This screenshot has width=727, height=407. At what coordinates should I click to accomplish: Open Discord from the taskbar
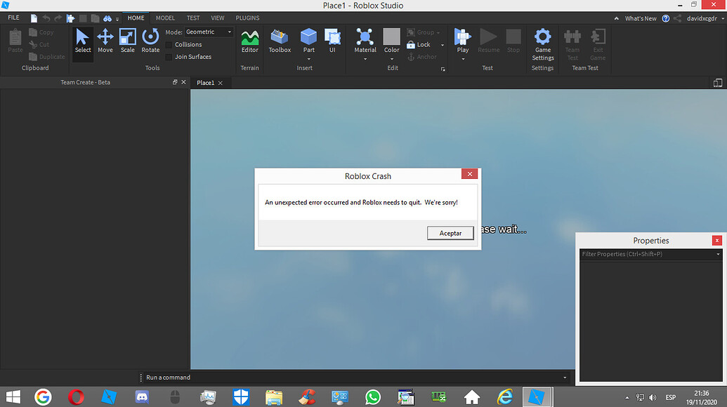click(142, 396)
